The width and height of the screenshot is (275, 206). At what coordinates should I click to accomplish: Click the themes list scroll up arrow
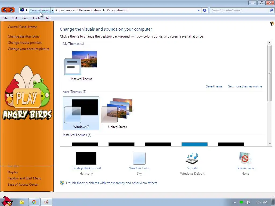(x=270, y=43)
